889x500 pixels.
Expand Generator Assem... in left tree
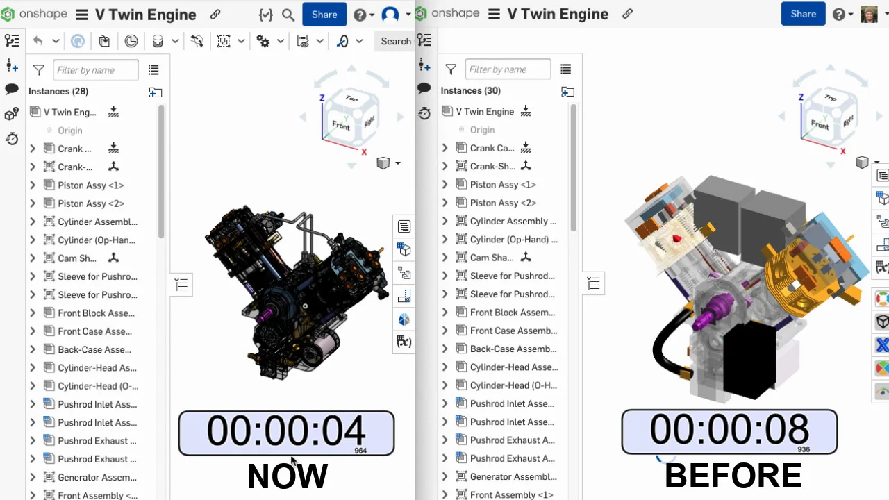pyautogui.click(x=32, y=477)
